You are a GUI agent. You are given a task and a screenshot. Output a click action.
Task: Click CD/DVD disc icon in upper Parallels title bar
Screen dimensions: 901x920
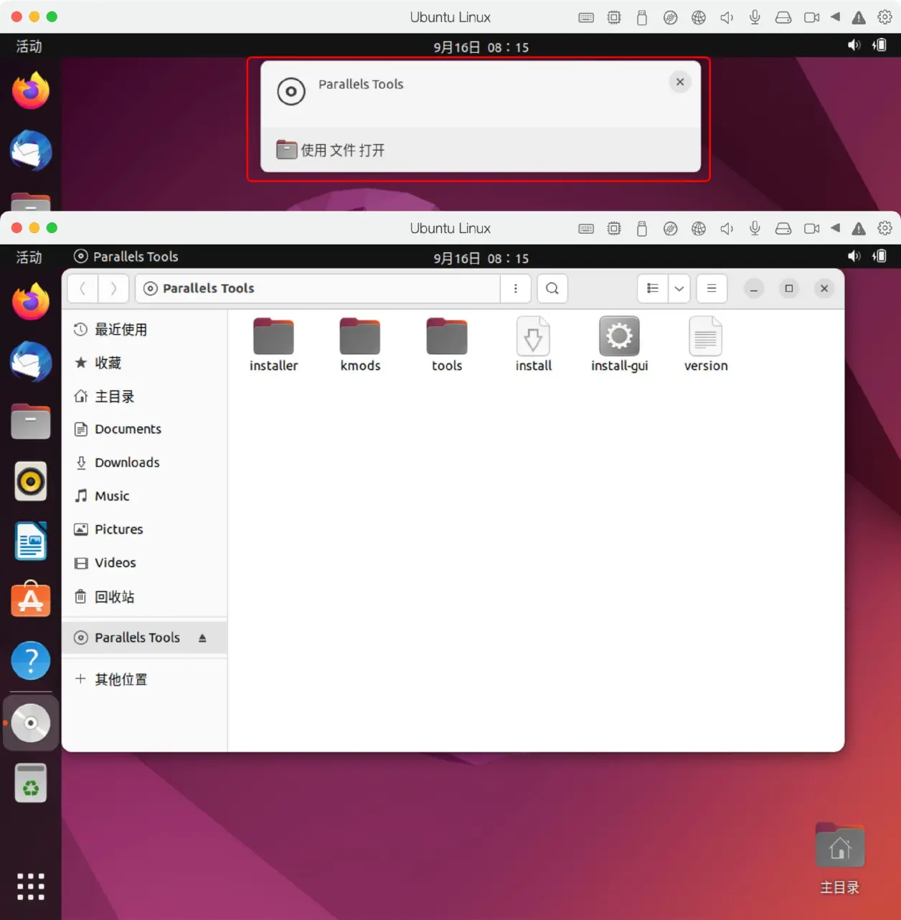coord(670,18)
